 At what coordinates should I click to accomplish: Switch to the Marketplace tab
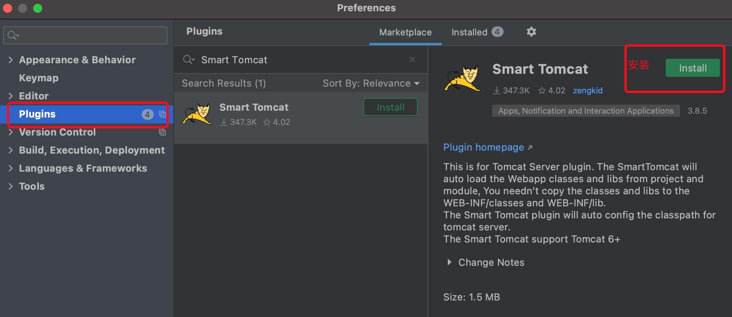pos(405,32)
